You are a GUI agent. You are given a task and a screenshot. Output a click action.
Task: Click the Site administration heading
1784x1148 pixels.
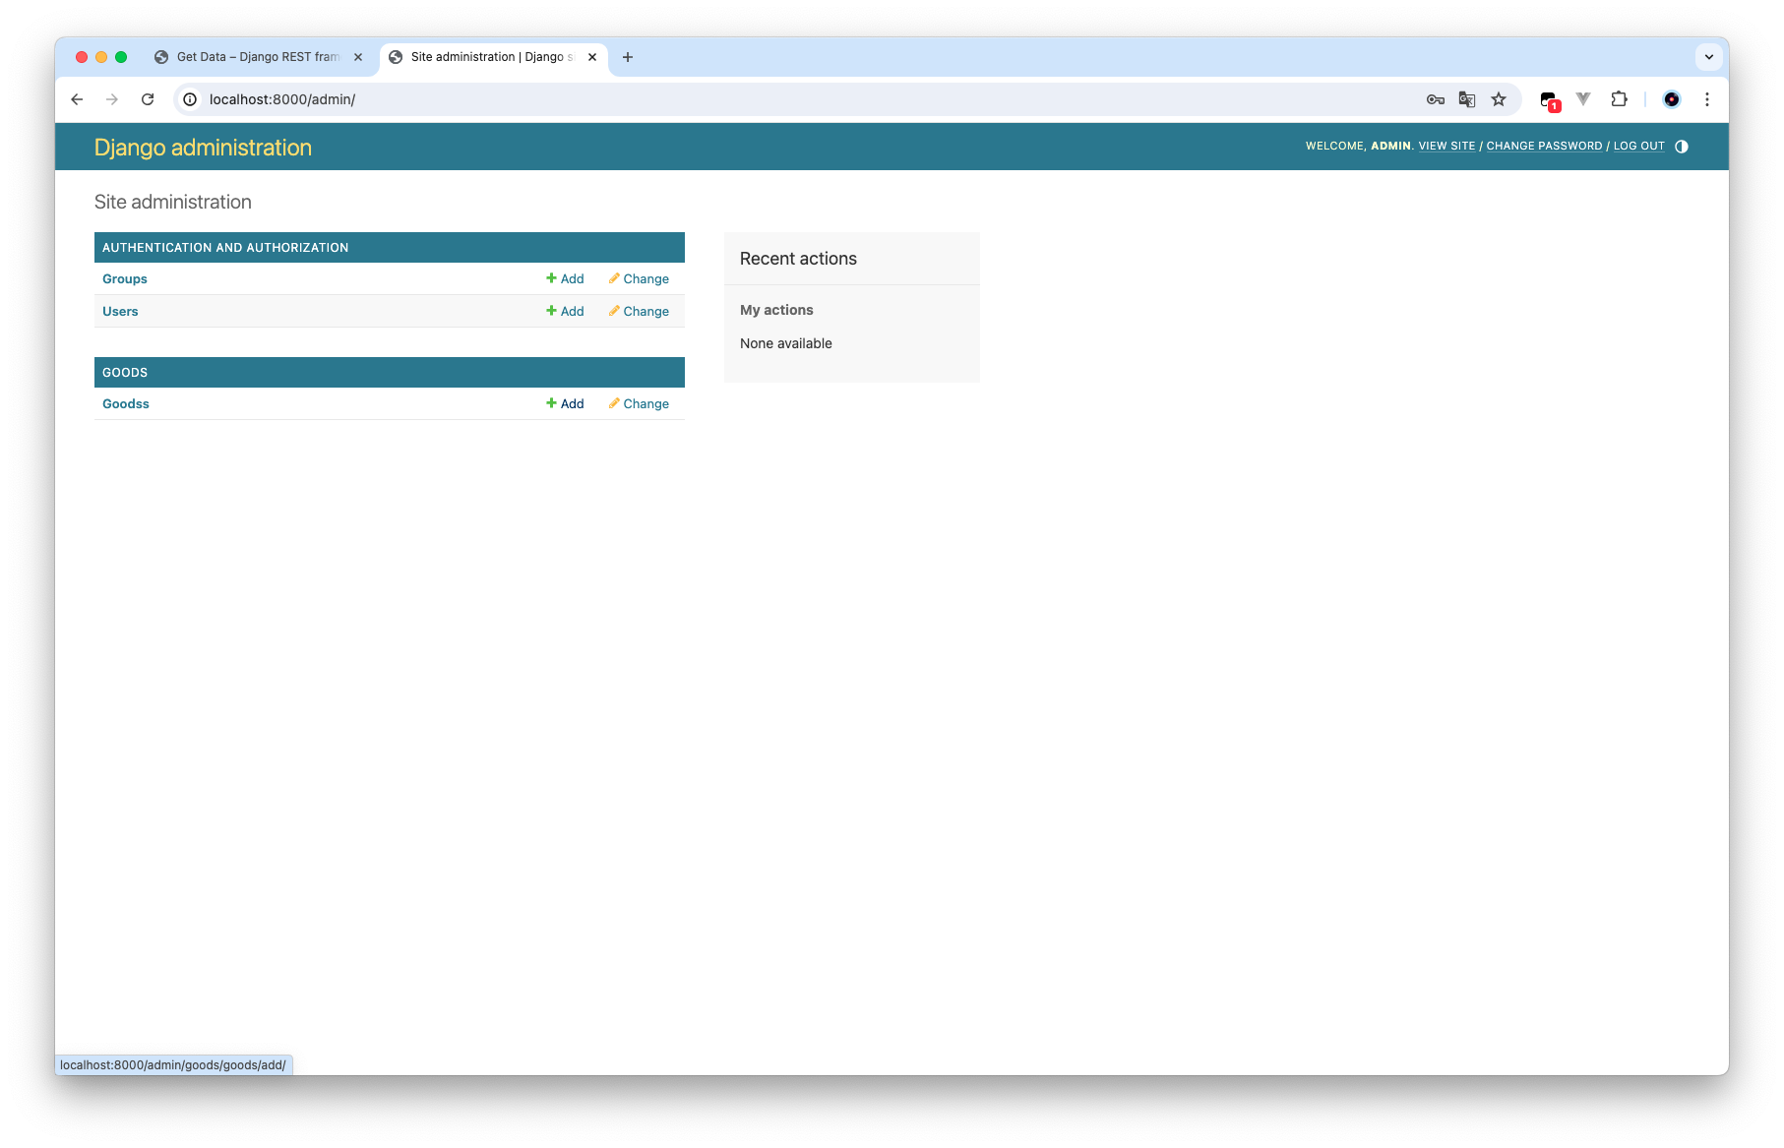(173, 202)
